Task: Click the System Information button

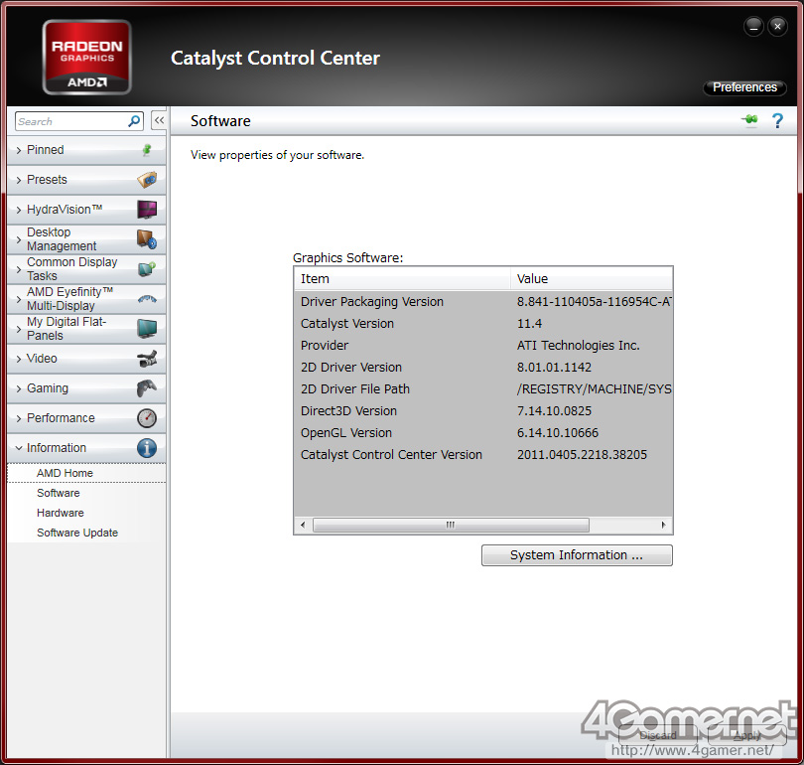Action: pyautogui.click(x=577, y=555)
